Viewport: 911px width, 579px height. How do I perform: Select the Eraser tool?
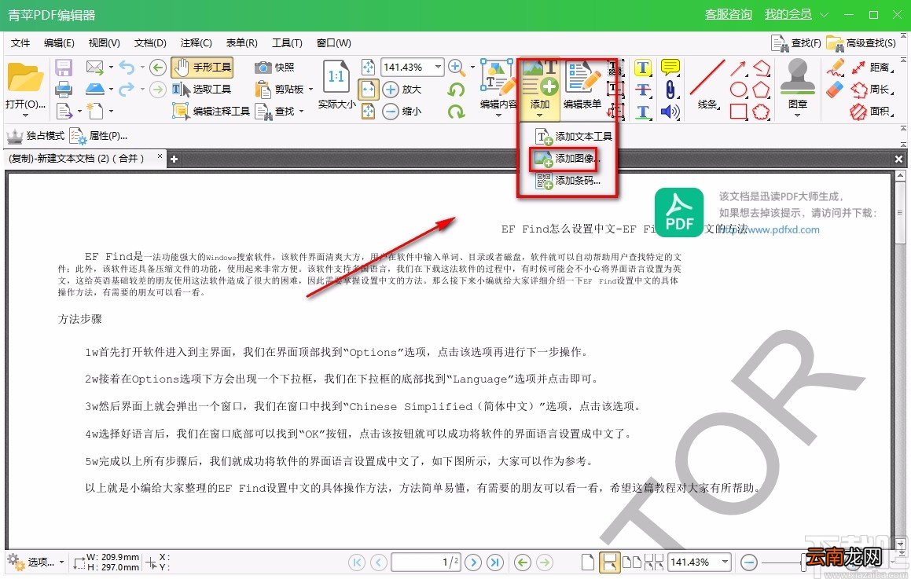pyautogui.click(x=836, y=90)
